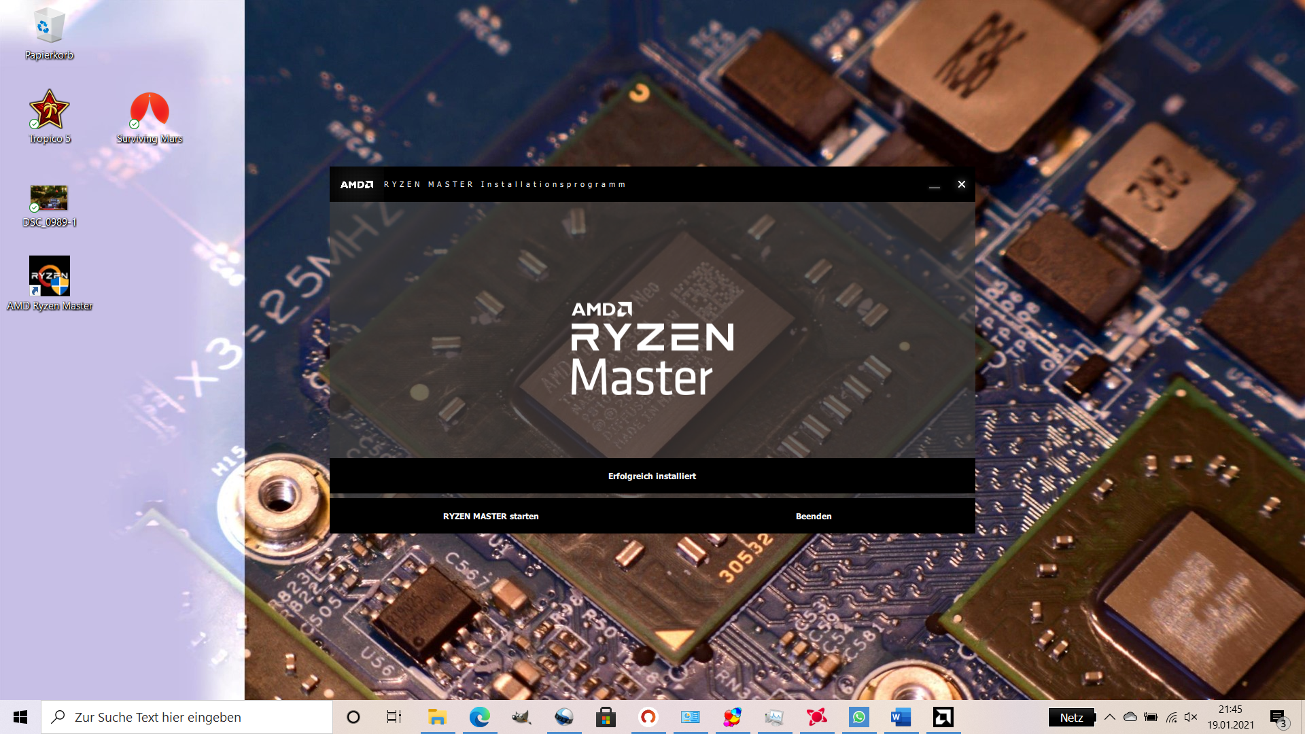Screen dimensions: 1305x734
Task: Click AMD installer icon in taskbar
Action: click(x=943, y=717)
